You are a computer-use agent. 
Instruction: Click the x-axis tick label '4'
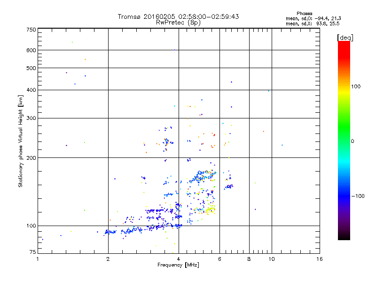pos(179,259)
